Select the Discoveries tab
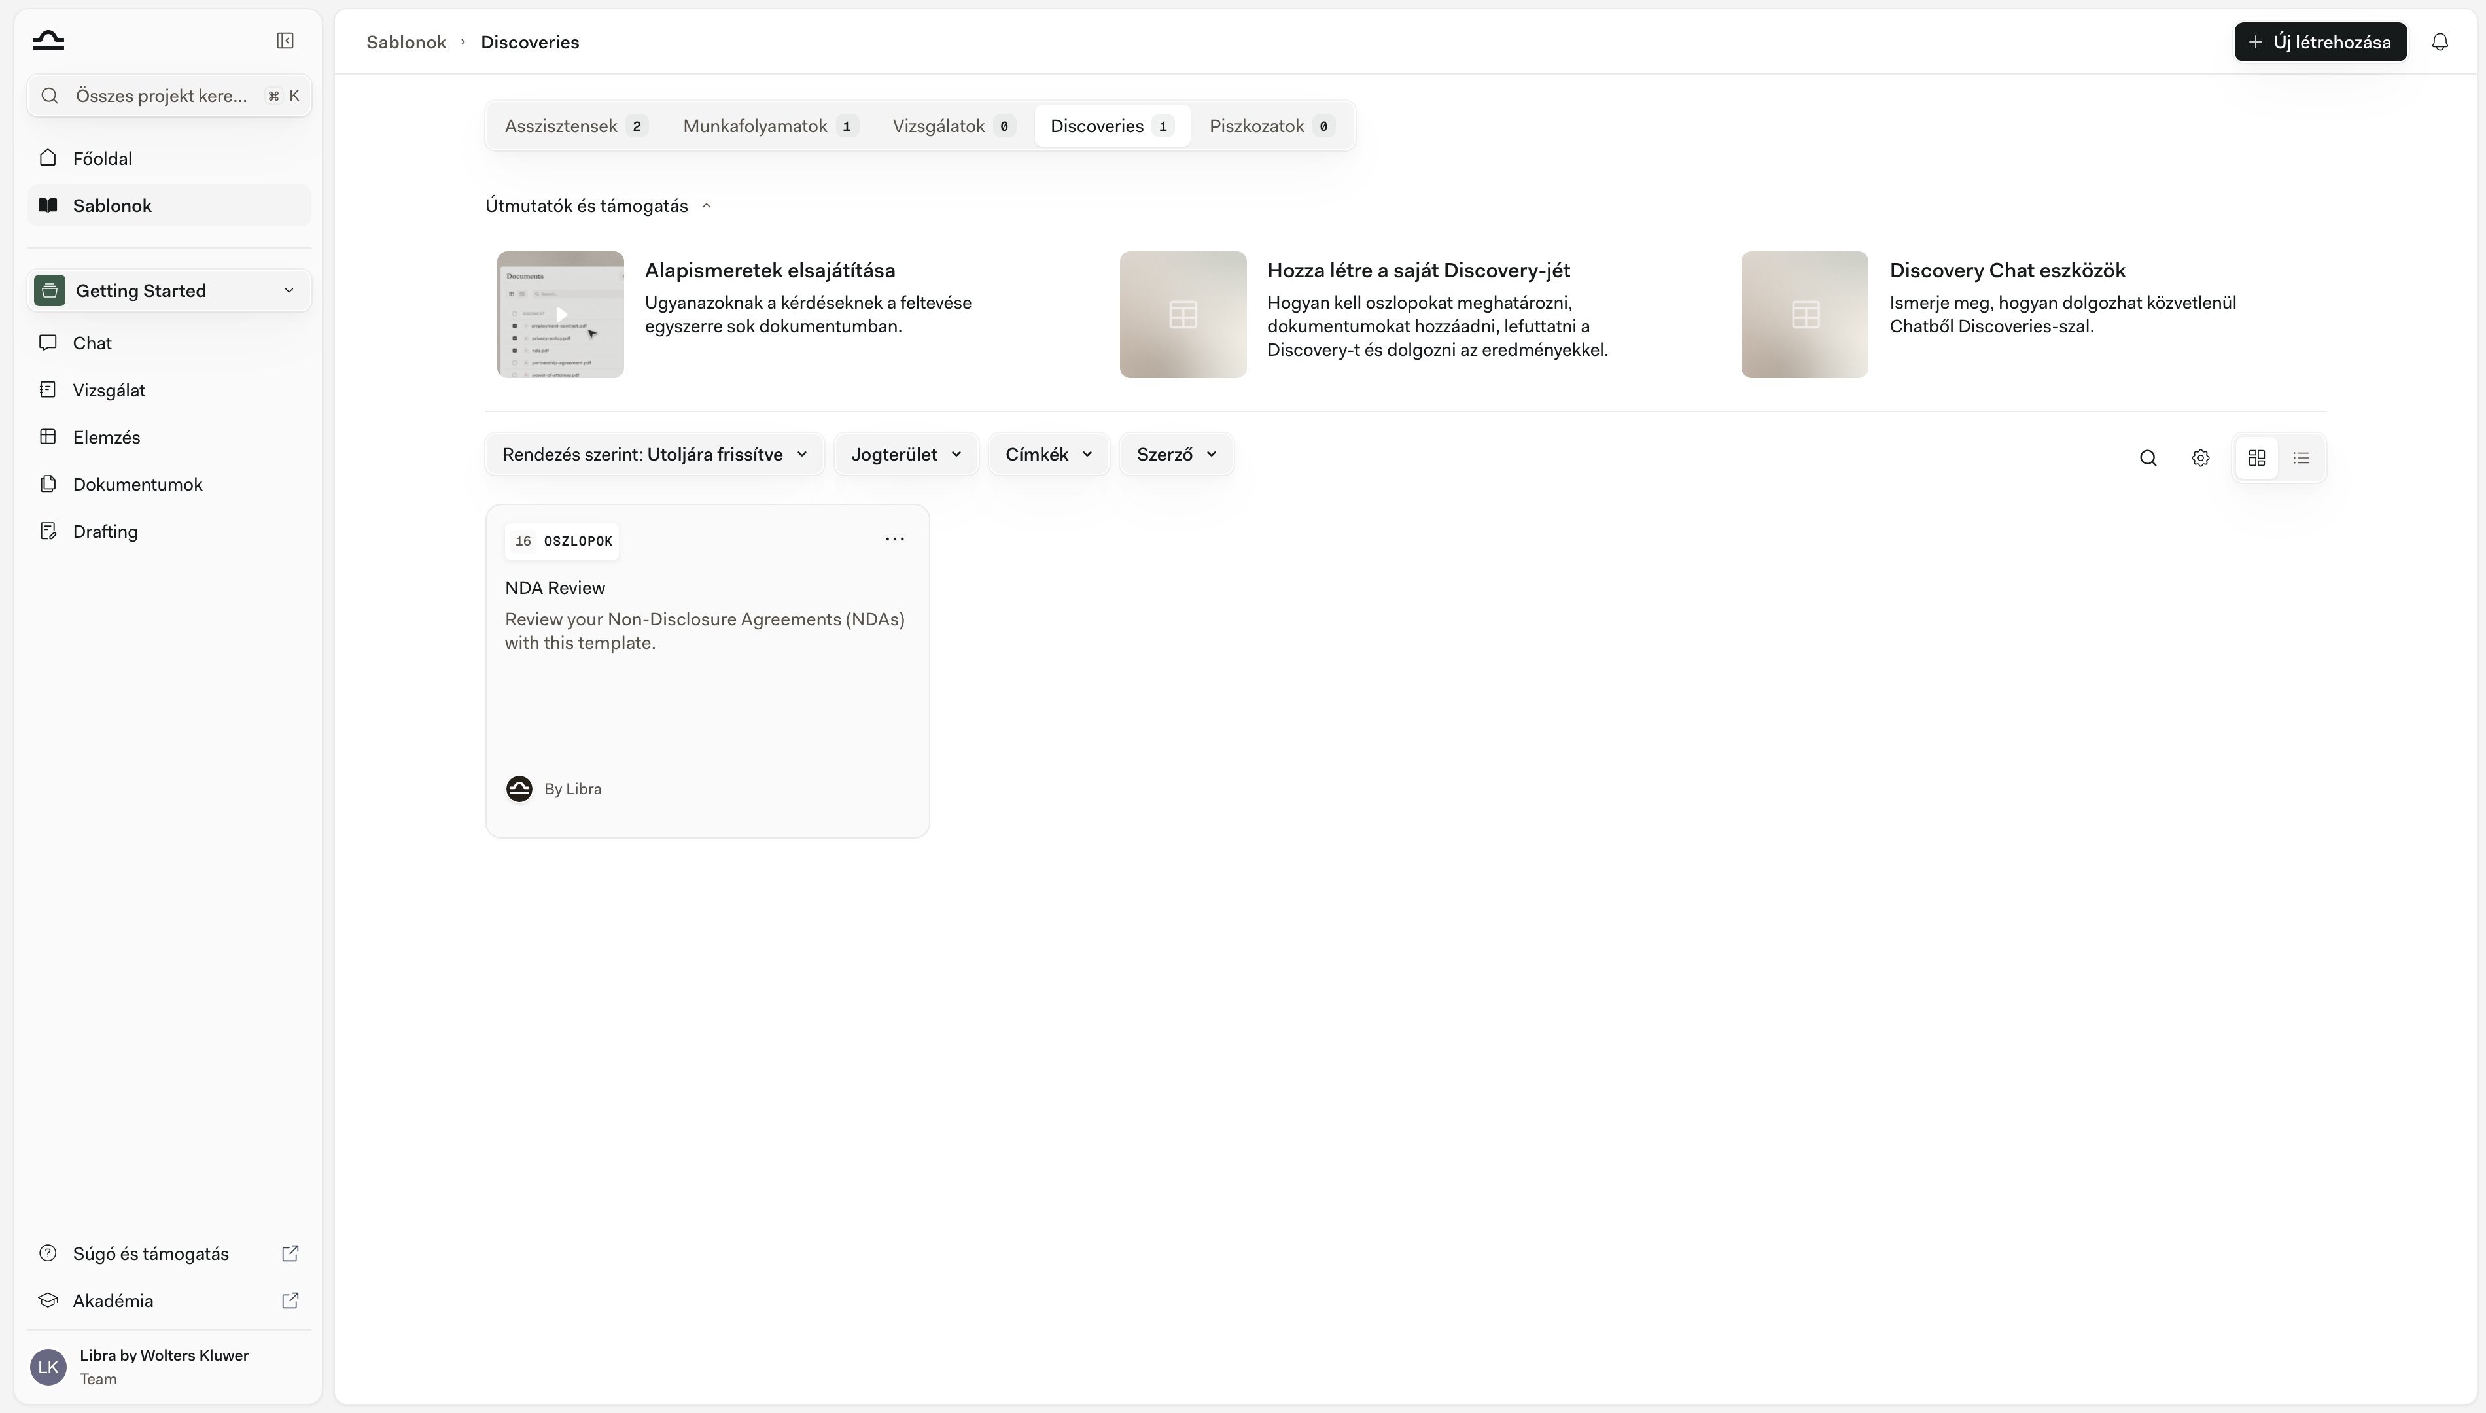2486x1413 pixels. 1112,126
